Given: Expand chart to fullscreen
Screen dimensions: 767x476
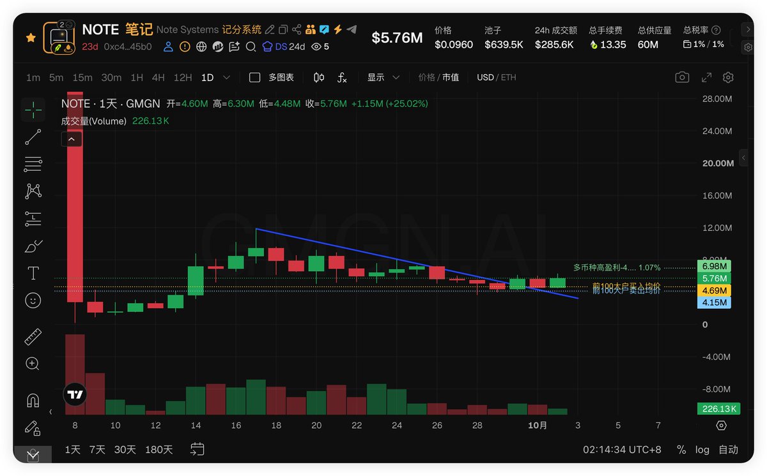Looking at the screenshot, I should tap(706, 77).
